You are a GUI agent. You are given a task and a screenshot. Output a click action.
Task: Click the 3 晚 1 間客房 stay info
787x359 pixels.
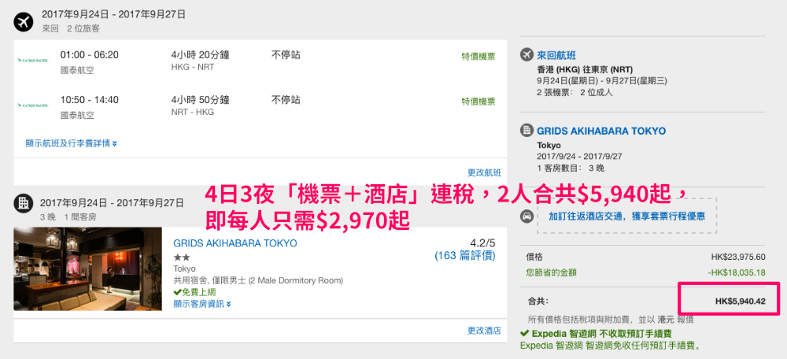pos(68,217)
